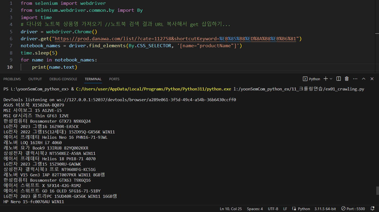Click 'import By' on line 2
This screenshot has height=212, width=379.
click(x=130, y=10)
